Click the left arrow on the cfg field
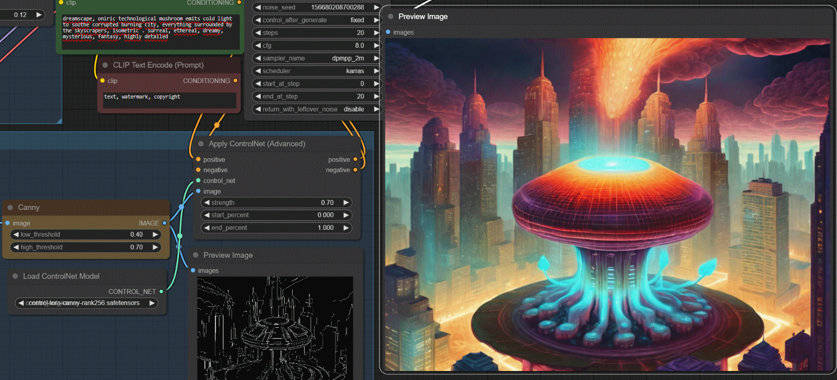 tap(258, 46)
